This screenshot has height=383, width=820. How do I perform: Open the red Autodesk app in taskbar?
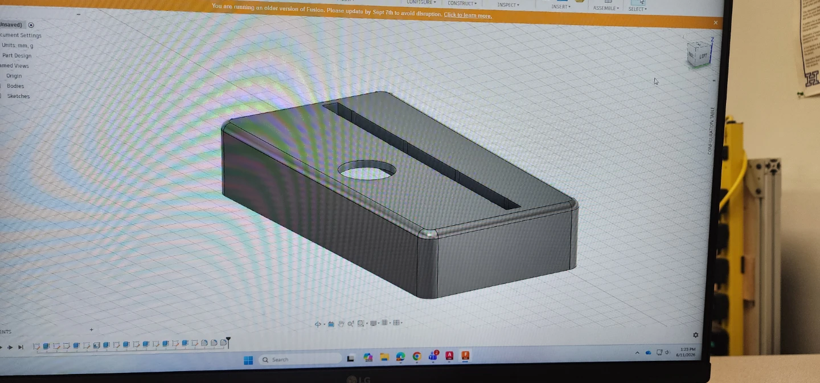coord(449,356)
